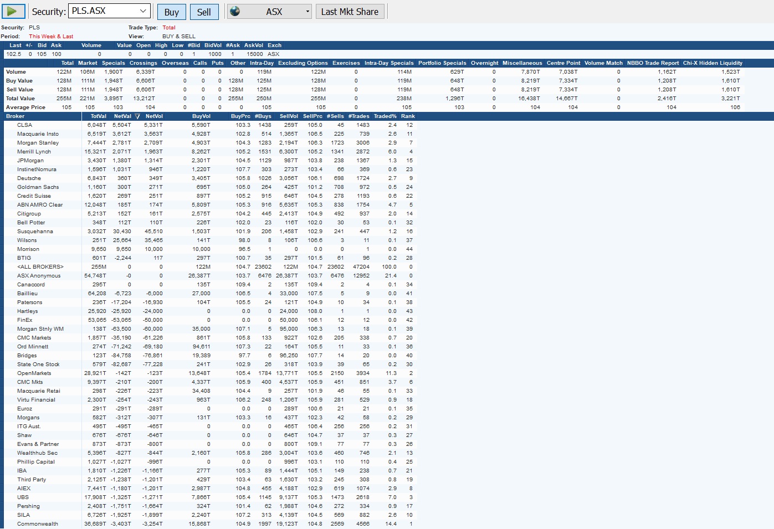Select the Susquehanna broker row
The height and width of the screenshot is (529, 774).
[209, 232]
